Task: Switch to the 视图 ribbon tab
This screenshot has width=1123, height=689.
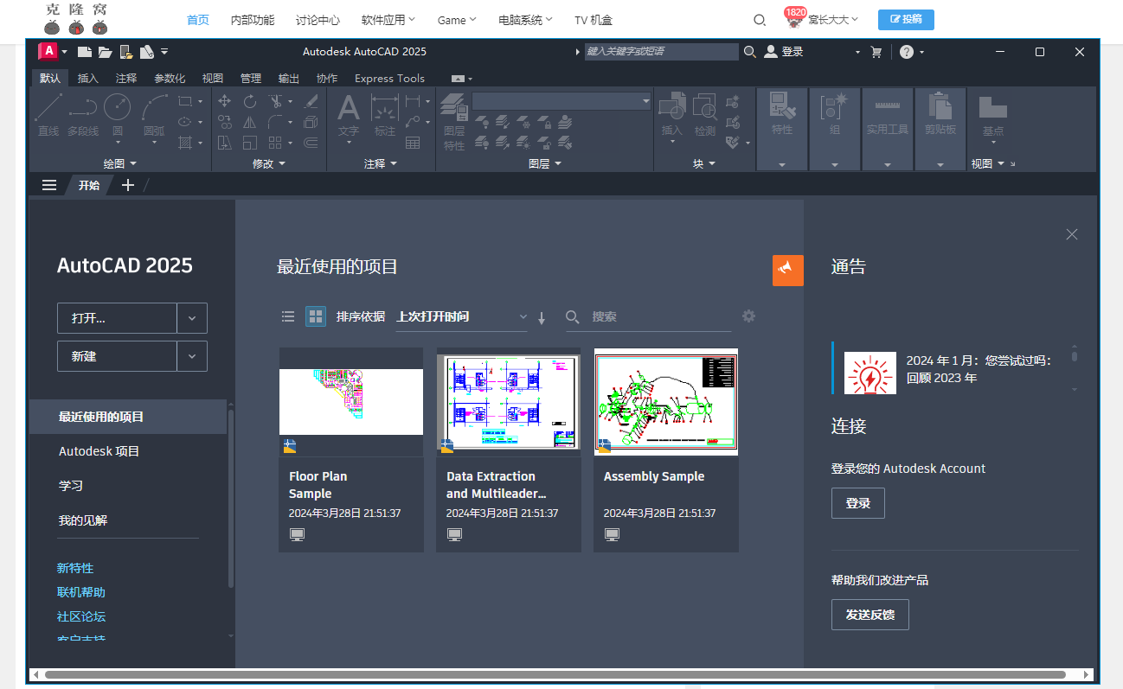Action: (x=213, y=78)
